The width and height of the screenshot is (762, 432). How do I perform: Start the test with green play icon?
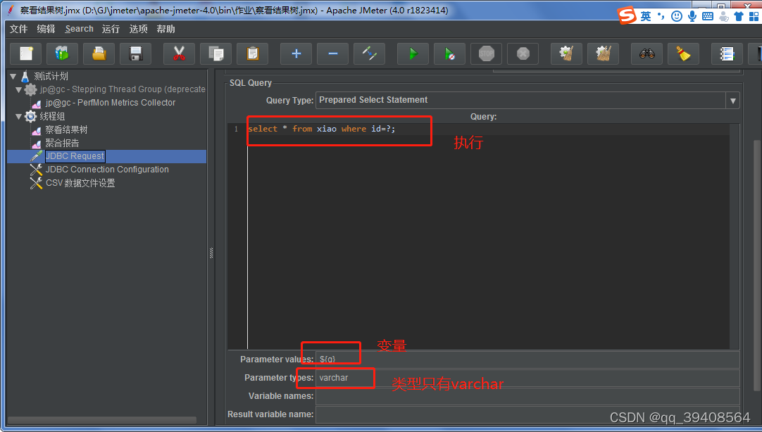coord(413,53)
